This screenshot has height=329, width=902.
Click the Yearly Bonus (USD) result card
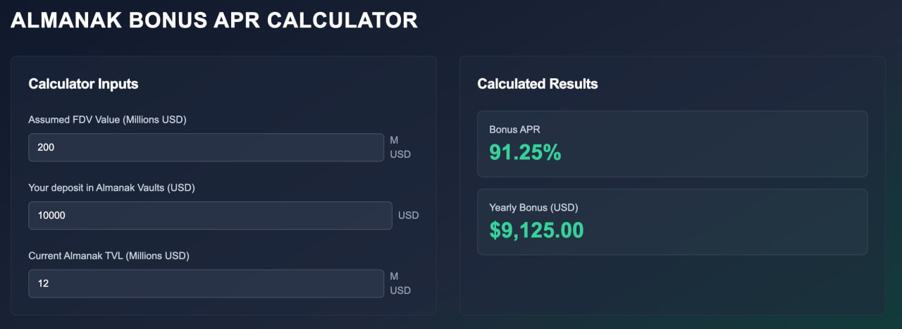(672, 221)
